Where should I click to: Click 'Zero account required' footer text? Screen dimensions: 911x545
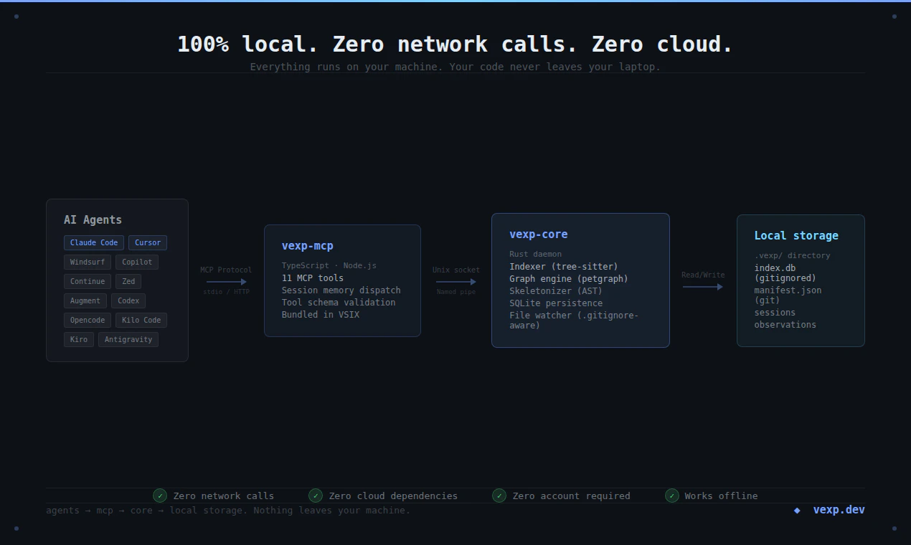[572, 496]
